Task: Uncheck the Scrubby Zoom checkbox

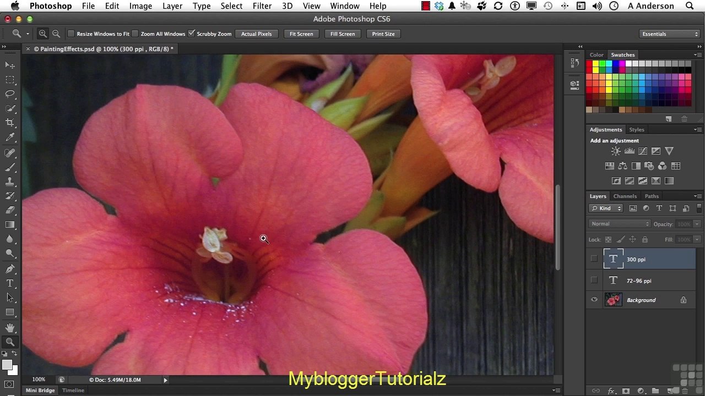Action: 191,34
